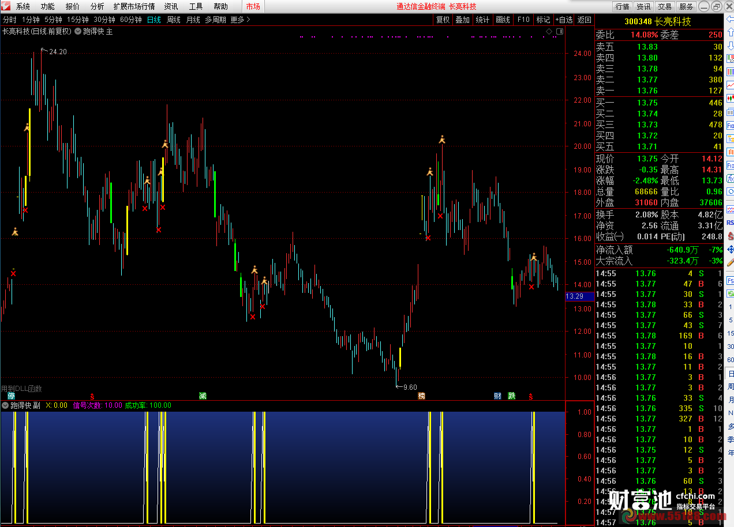Select the 60分钟 period tab
734x527 pixels.
tap(131, 20)
